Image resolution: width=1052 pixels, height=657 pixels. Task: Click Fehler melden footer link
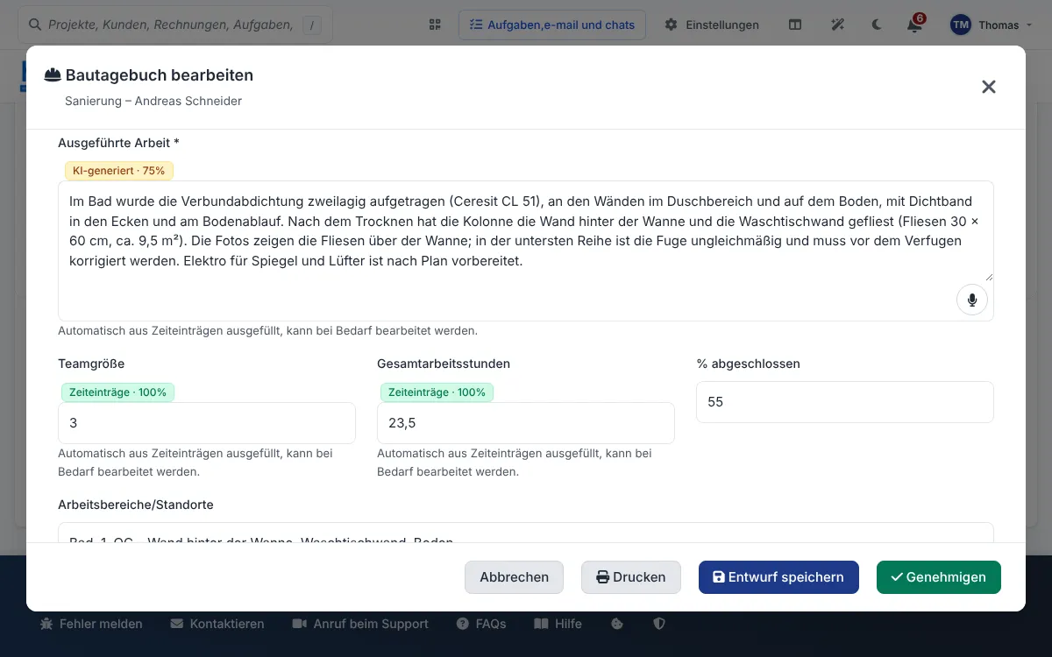[x=91, y=624]
